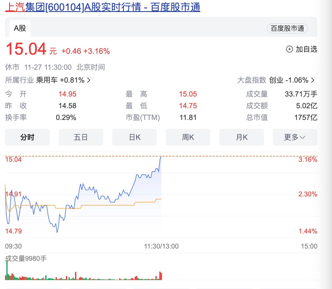This screenshot has height=289, width=332.
Task: Click the 换手率 value 0.29%
Action: [x=66, y=117]
